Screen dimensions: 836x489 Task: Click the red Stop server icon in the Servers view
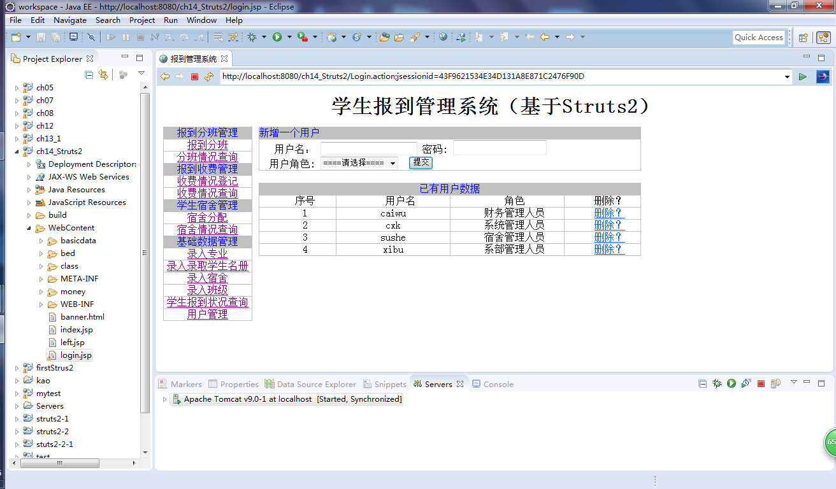point(761,383)
